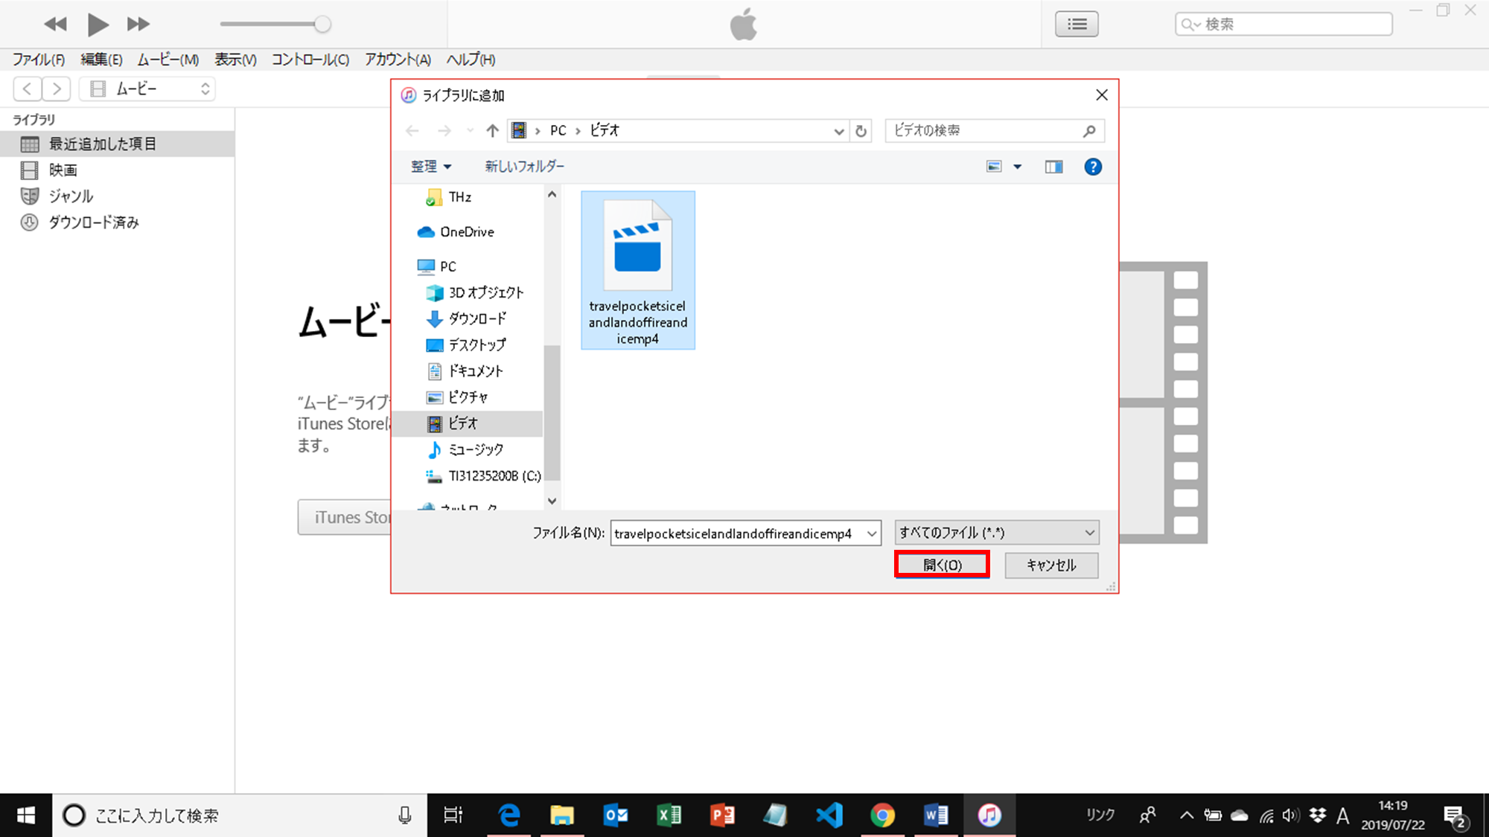This screenshot has width=1489, height=837.
Task: Open the travelpocketsicelandlandoffireandicemp4 file
Action: pyautogui.click(x=942, y=564)
